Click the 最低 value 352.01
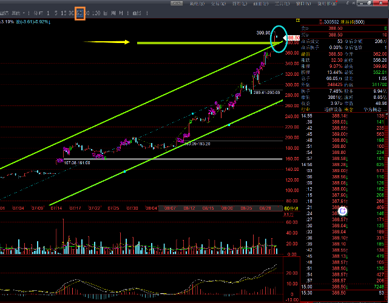 pos(379,72)
